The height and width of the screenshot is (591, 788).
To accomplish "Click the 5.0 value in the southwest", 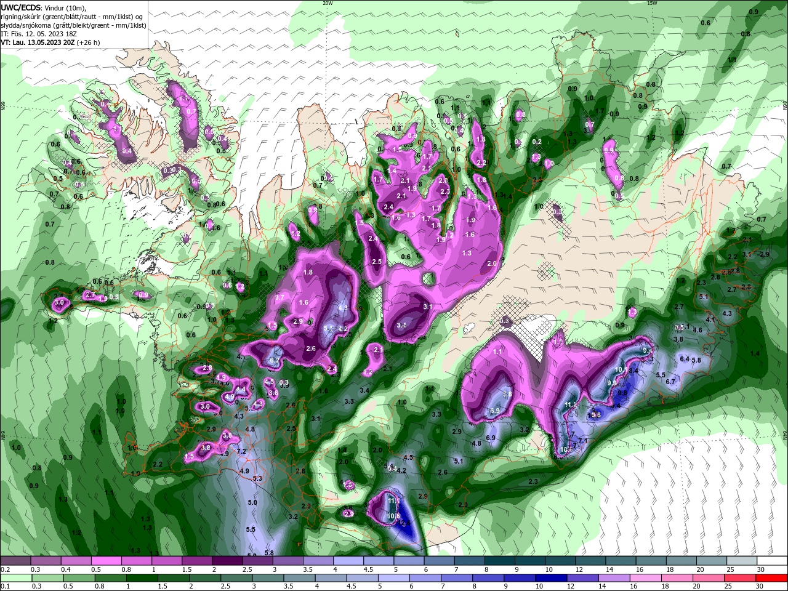I will 252,502.
